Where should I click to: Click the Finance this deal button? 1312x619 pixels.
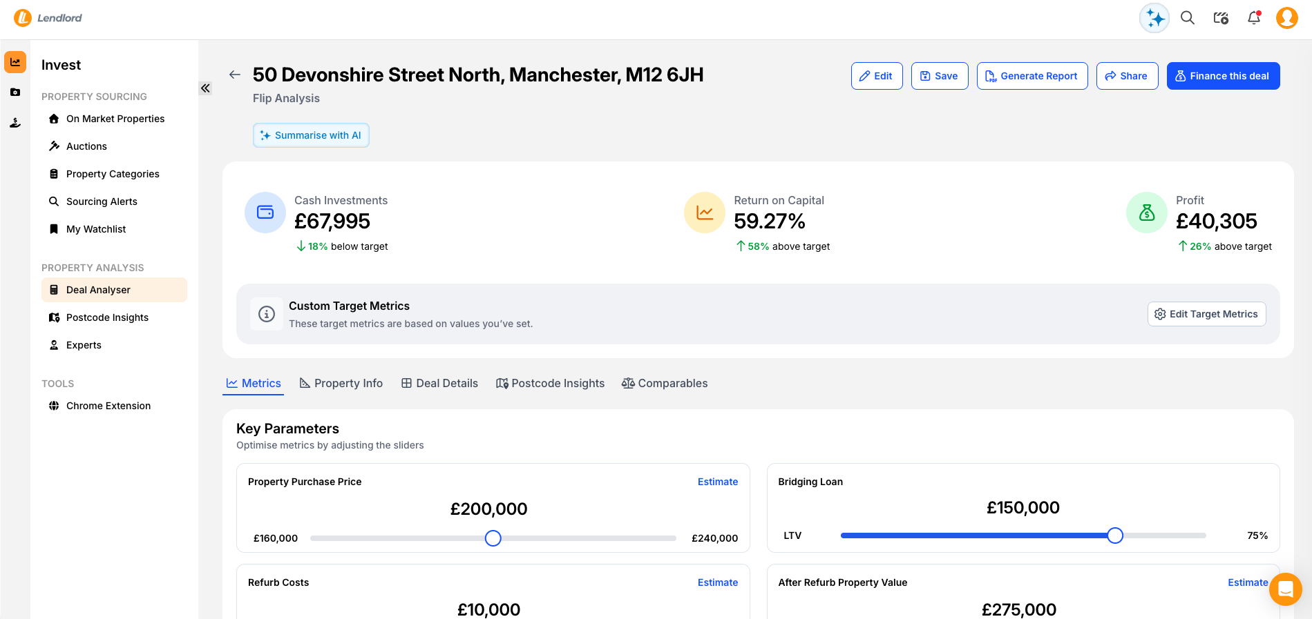point(1223,76)
